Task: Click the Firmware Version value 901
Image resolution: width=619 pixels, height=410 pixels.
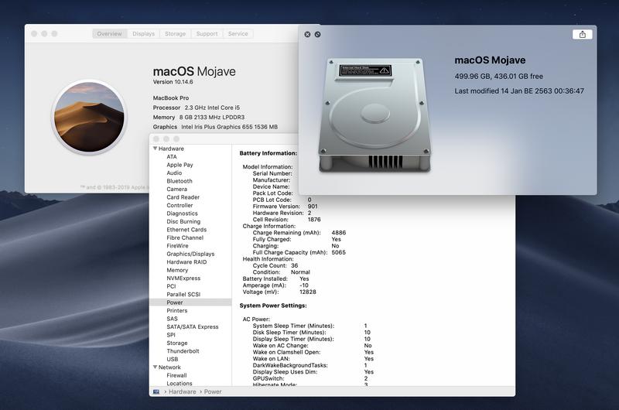Action: (x=313, y=207)
